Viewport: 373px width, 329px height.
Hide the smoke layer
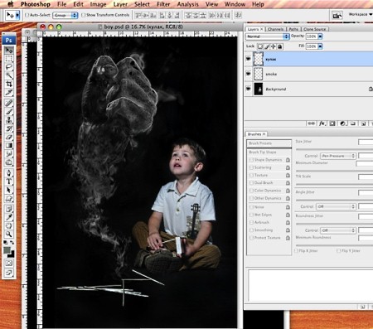click(248, 74)
